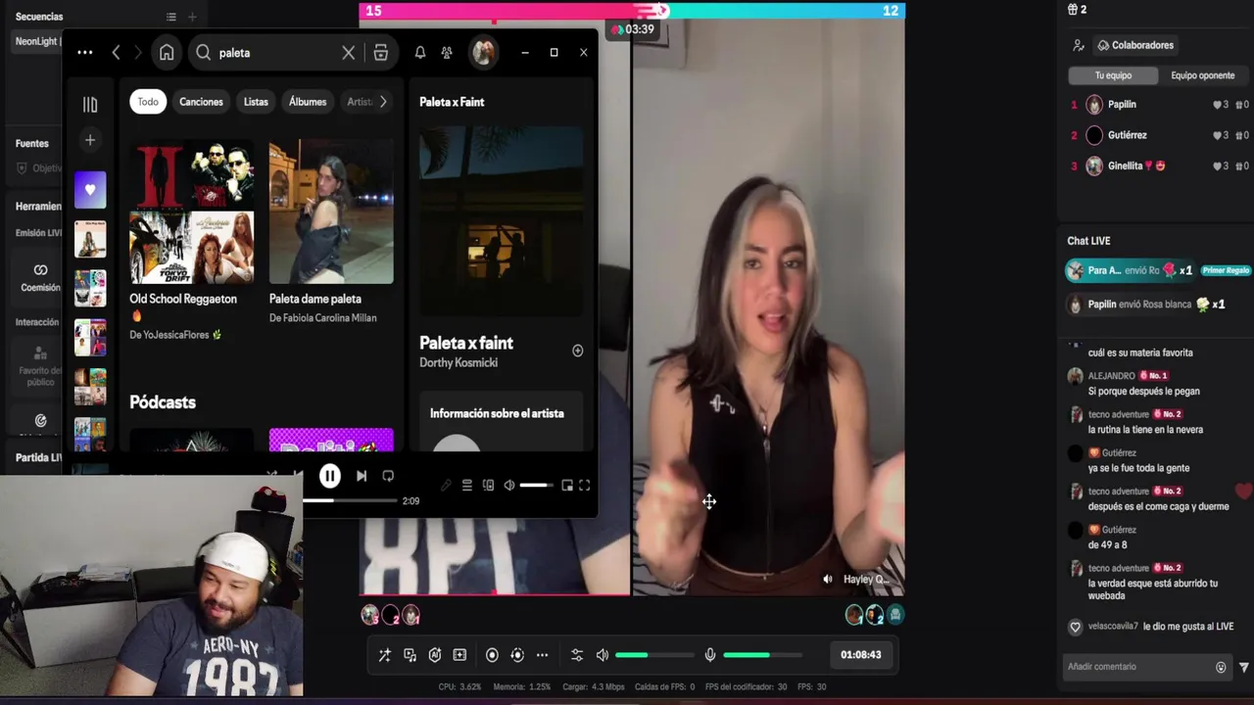Open the Old School Reggaeton playlist
The width and height of the screenshot is (1254, 705).
(x=191, y=241)
